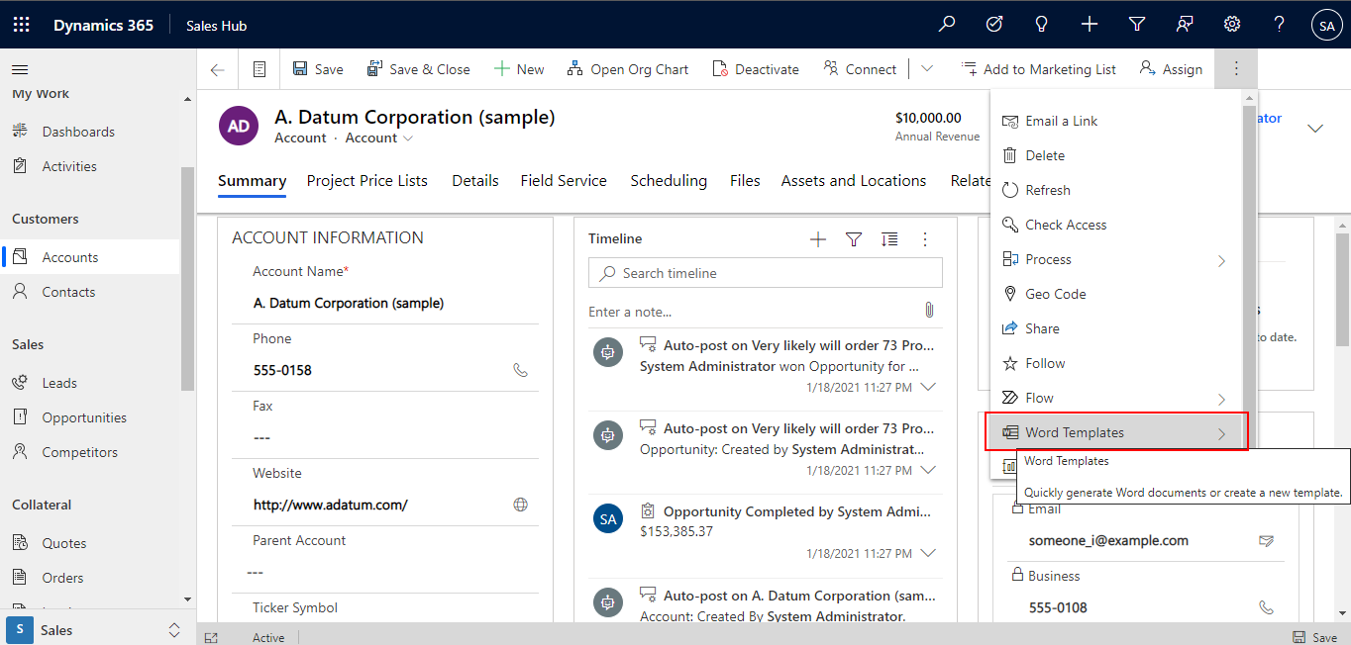1351x645 pixels.
Task: Select Word Templates from the context menu
Action: pos(1075,432)
